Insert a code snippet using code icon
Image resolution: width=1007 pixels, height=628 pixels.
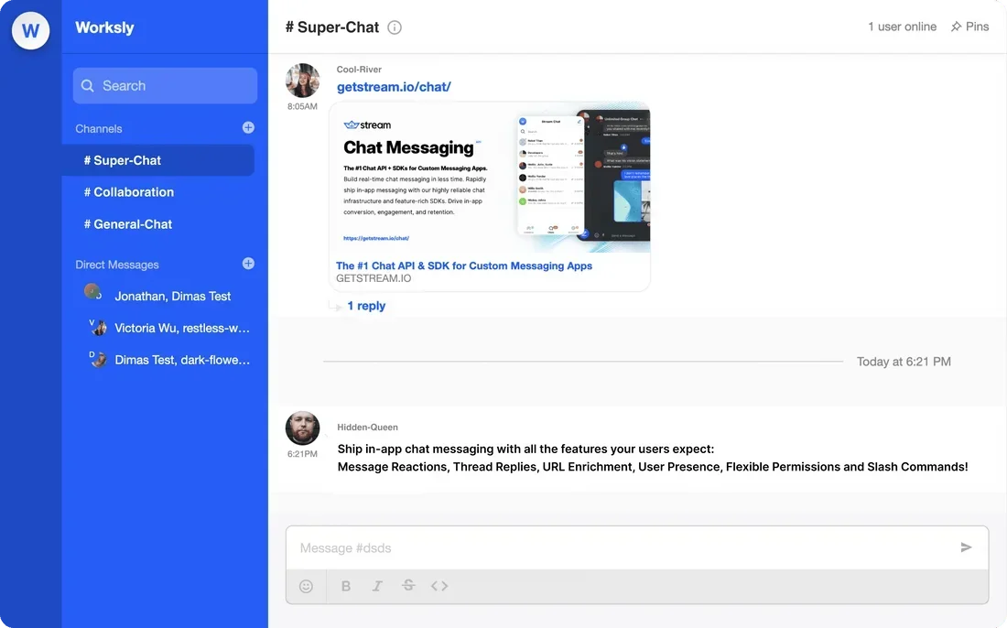pyautogui.click(x=439, y=585)
